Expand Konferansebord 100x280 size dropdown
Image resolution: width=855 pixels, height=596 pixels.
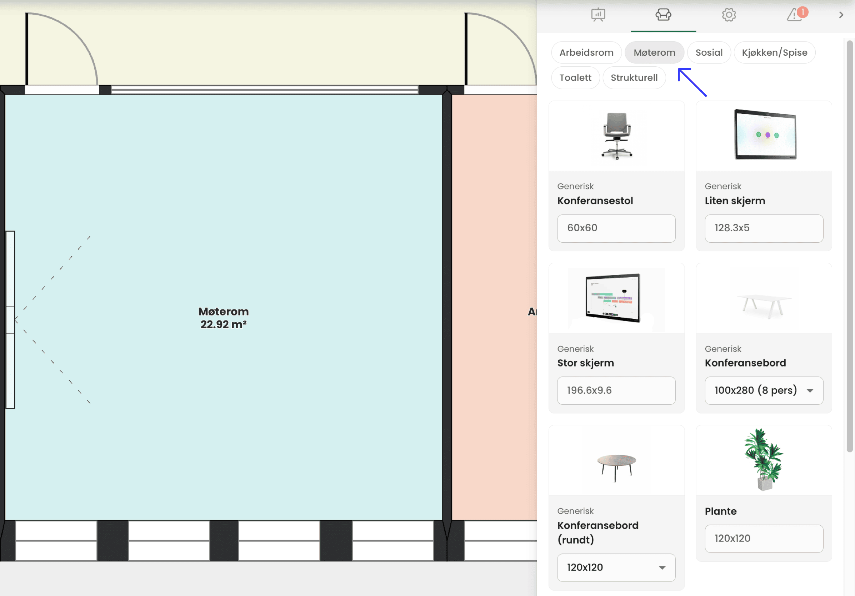pyautogui.click(x=764, y=390)
